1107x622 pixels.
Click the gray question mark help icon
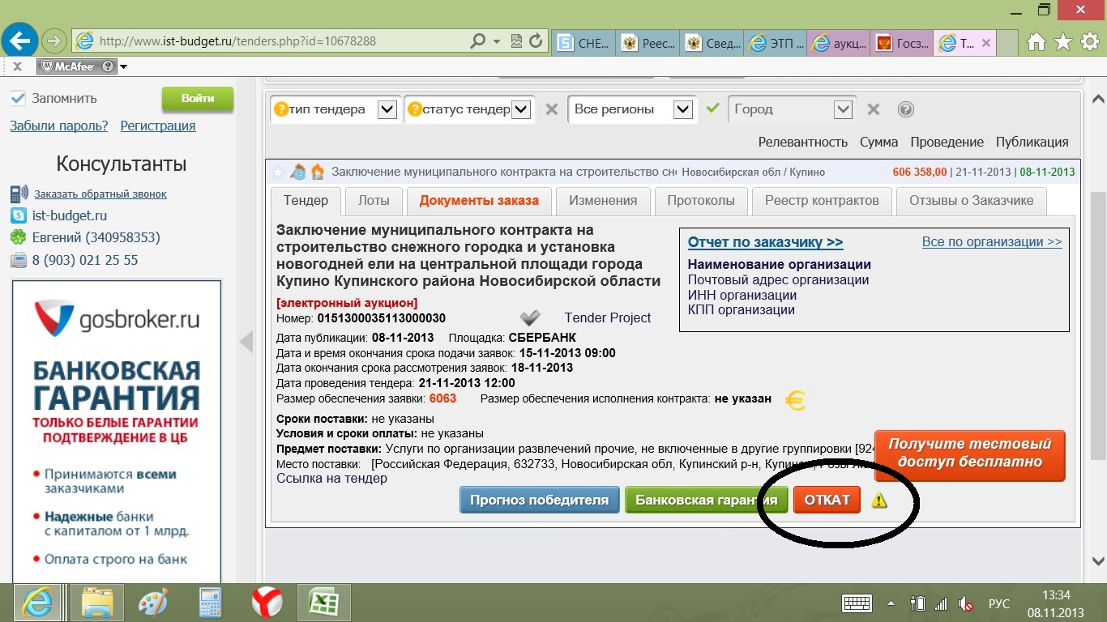coord(906,109)
